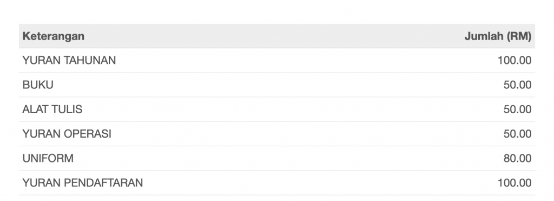
Task: Click empty middle area of BUKU row
Action: [277, 85]
